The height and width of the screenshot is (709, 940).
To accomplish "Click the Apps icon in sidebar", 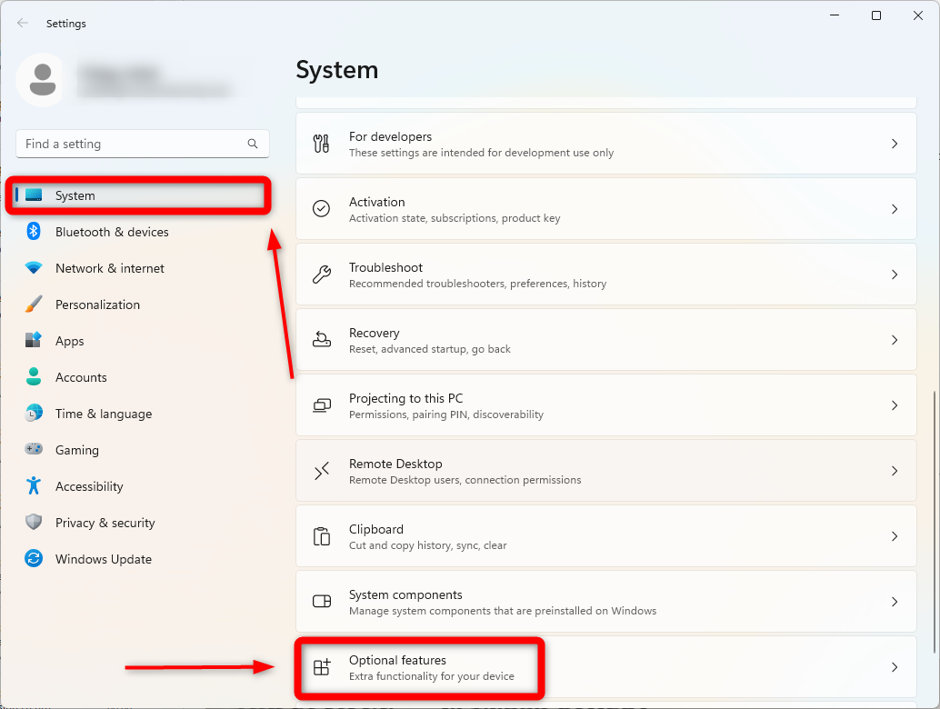I will click(x=34, y=340).
